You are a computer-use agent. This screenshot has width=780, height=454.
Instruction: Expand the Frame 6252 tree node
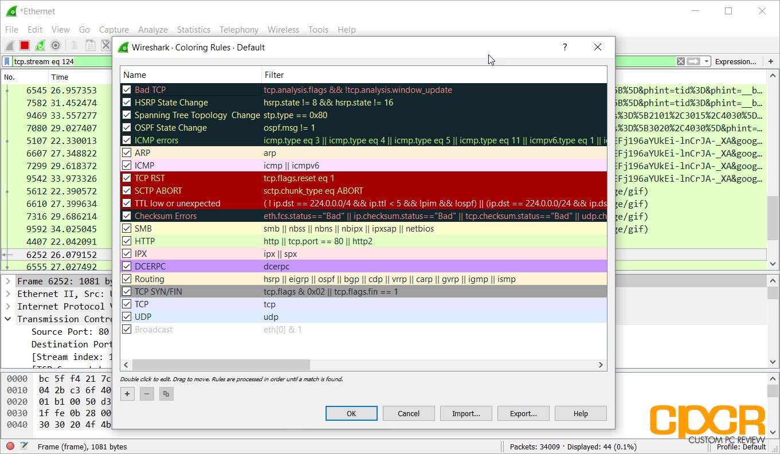click(8, 281)
